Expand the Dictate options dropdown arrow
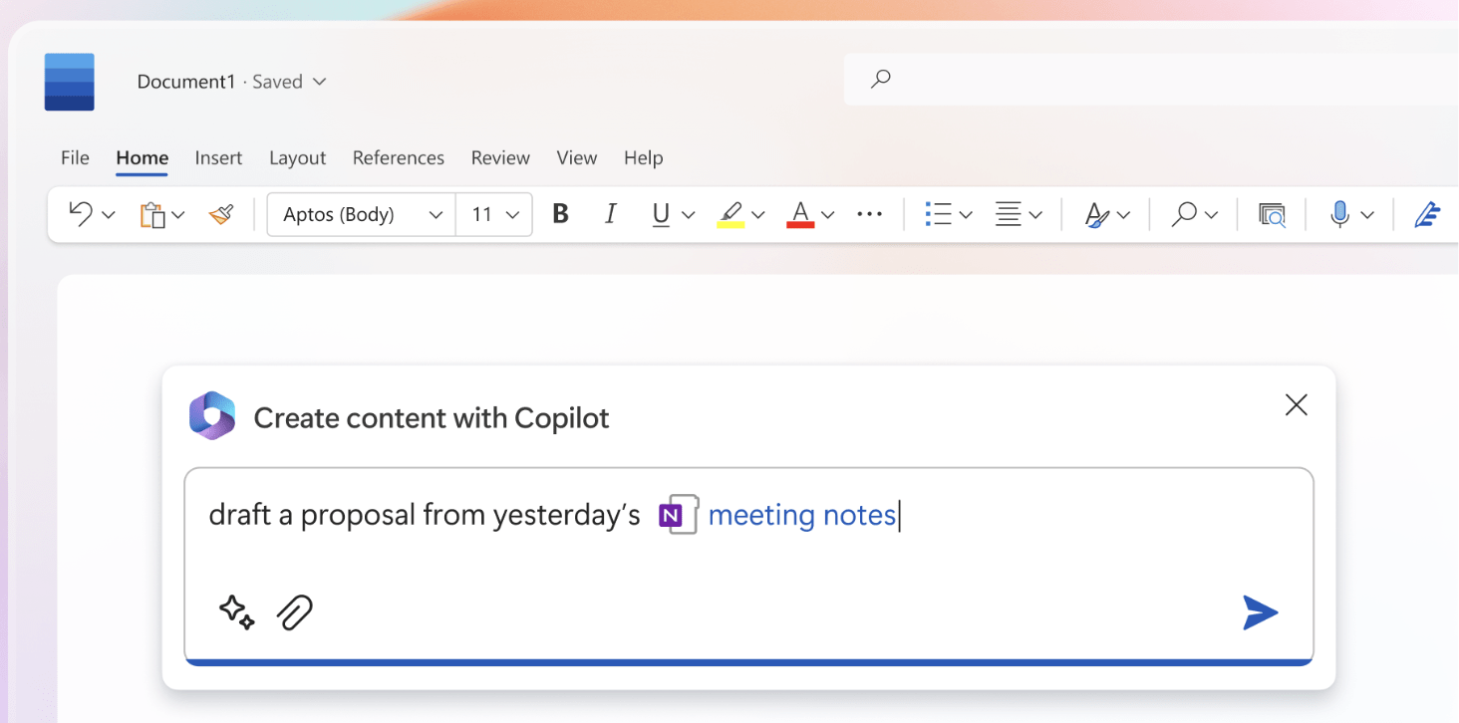 pos(1367,214)
